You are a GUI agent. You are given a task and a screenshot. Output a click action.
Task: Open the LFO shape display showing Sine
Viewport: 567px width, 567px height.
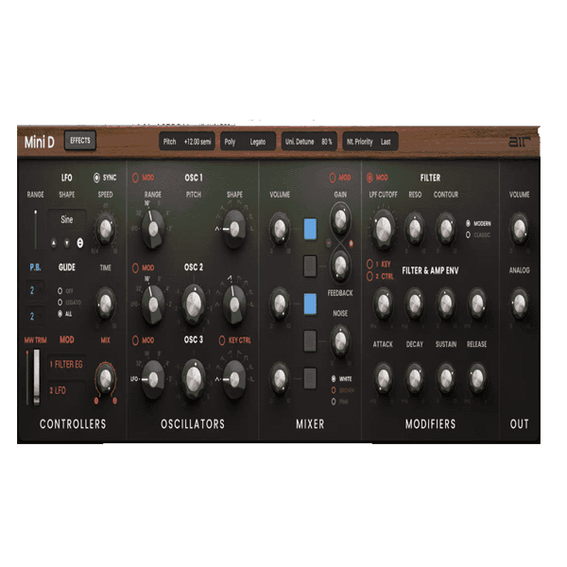coord(67,219)
